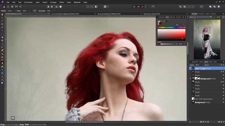Screen dimensions: 225x126
Task: Click Add Pixel Layer icon at panel bottom
Action: point(221,122)
